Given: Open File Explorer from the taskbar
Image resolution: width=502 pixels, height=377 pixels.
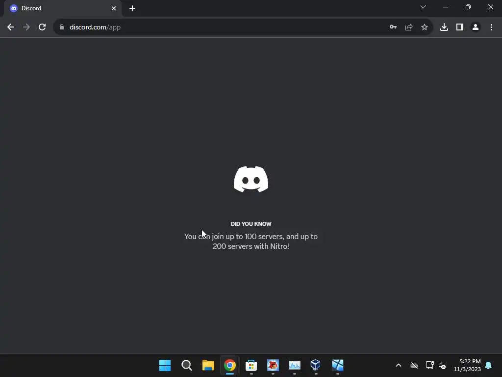Looking at the screenshot, I should 208,365.
